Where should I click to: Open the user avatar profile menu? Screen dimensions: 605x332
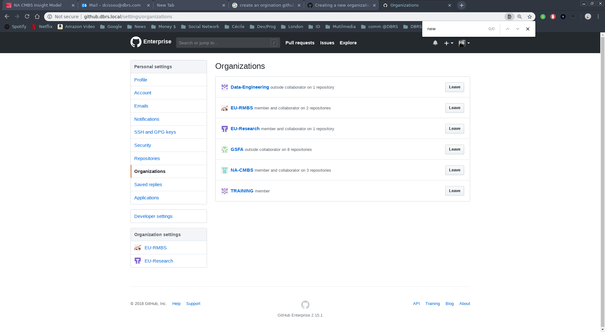pyautogui.click(x=464, y=43)
